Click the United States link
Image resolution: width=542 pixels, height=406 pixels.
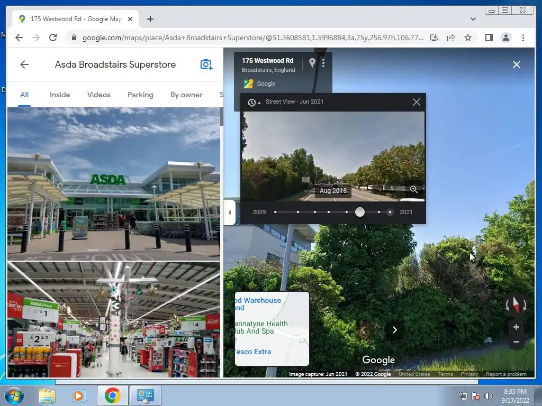pos(414,374)
